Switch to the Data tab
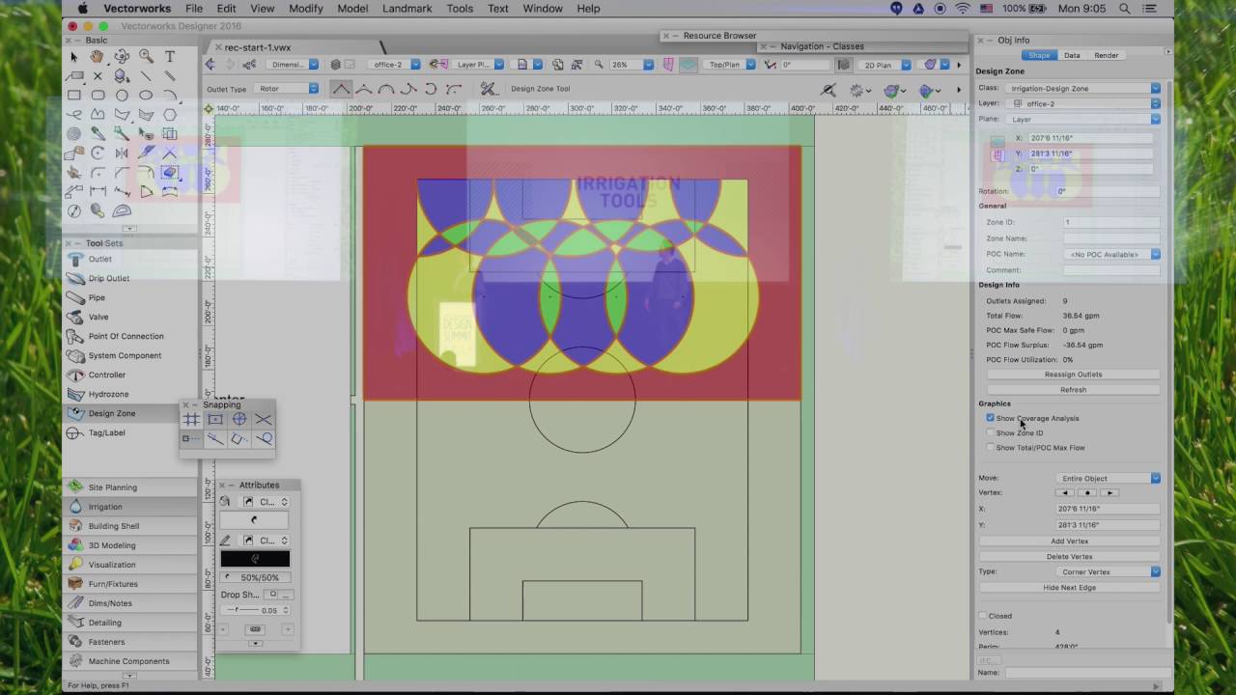The image size is (1236, 695). pos(1072,55)
